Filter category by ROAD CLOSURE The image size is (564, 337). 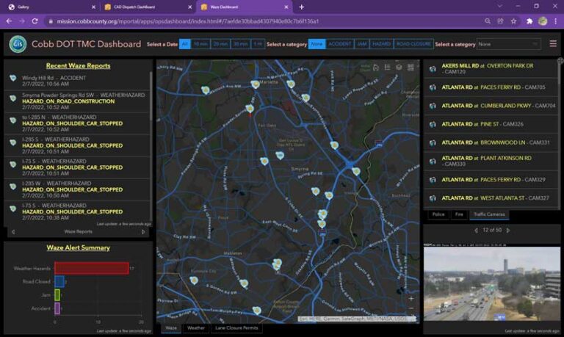pyautogui.click(x=413, y=44)
